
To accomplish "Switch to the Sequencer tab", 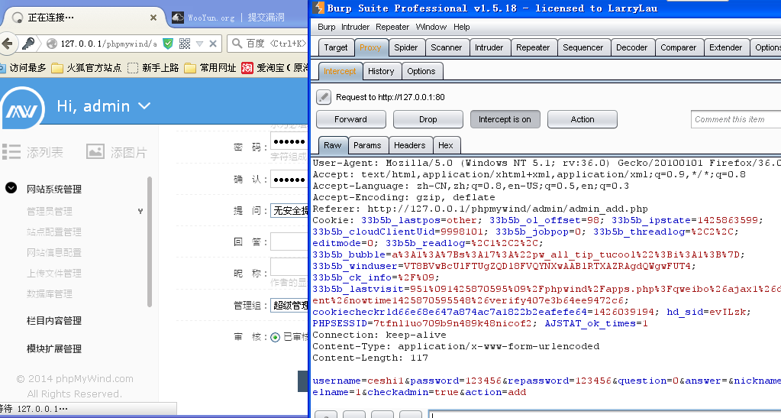I will tap(583, 47).
